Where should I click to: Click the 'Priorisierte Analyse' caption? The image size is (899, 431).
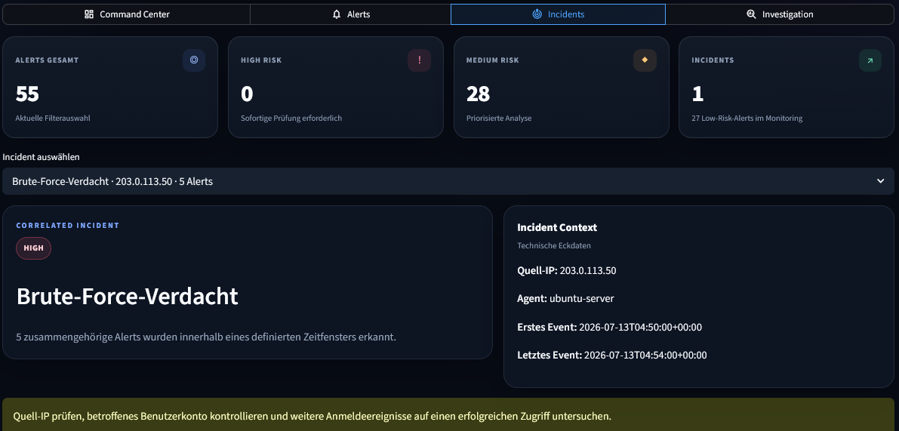tap(499, 119)
